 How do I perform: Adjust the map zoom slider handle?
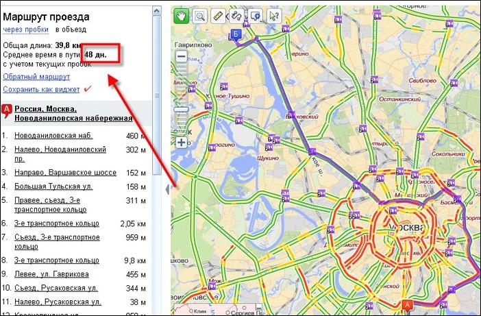[x=181, y=108]
